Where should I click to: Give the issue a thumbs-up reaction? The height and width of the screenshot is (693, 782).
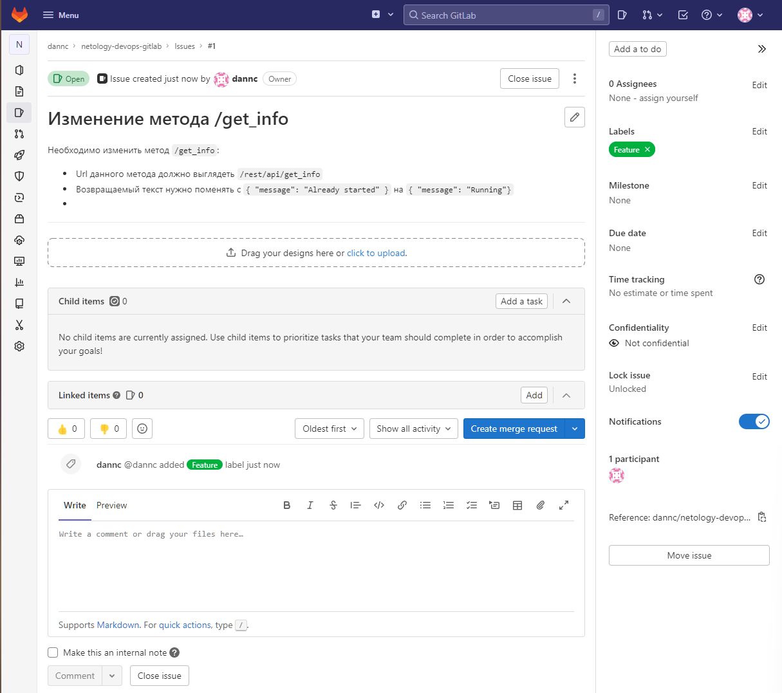66,428
